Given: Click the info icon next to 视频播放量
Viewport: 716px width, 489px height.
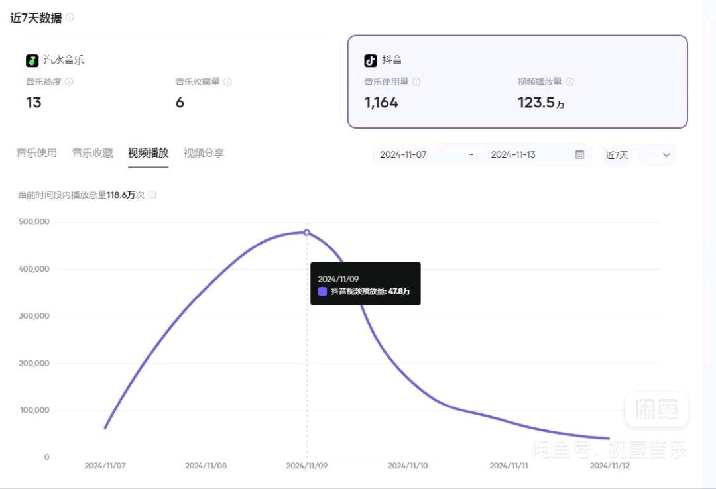Looking at the screenshot, I should 569,81.
